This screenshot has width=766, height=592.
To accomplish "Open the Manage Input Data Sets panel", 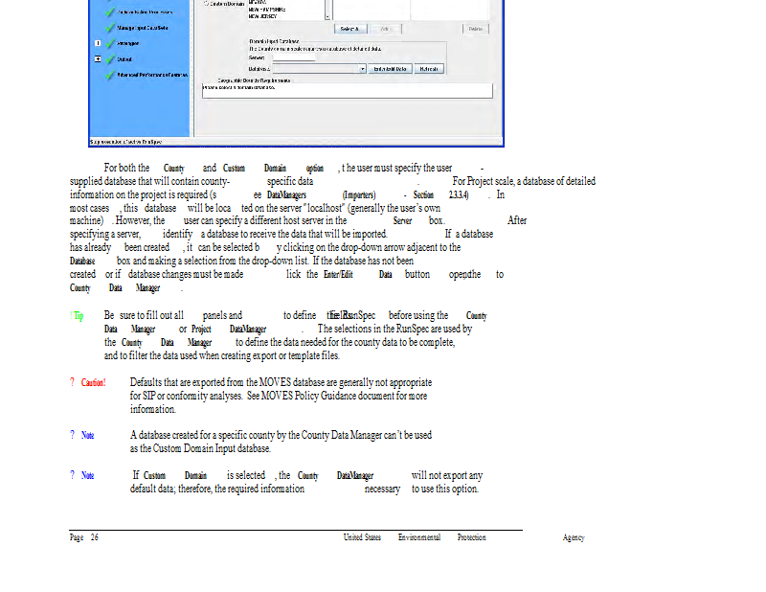I will click(146, 28).
